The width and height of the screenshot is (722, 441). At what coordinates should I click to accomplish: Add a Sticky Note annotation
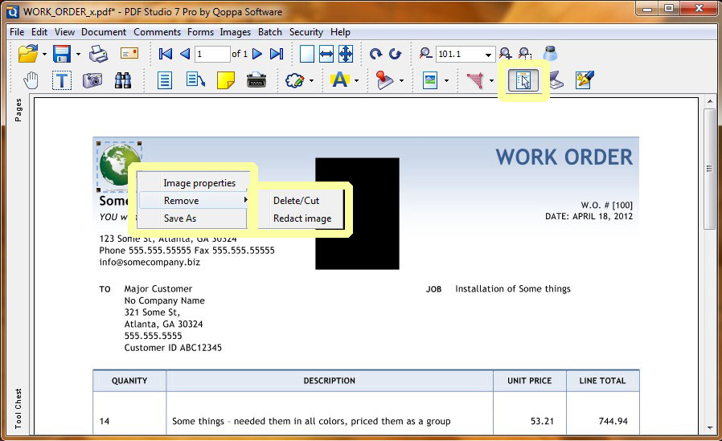click(226, 80)
